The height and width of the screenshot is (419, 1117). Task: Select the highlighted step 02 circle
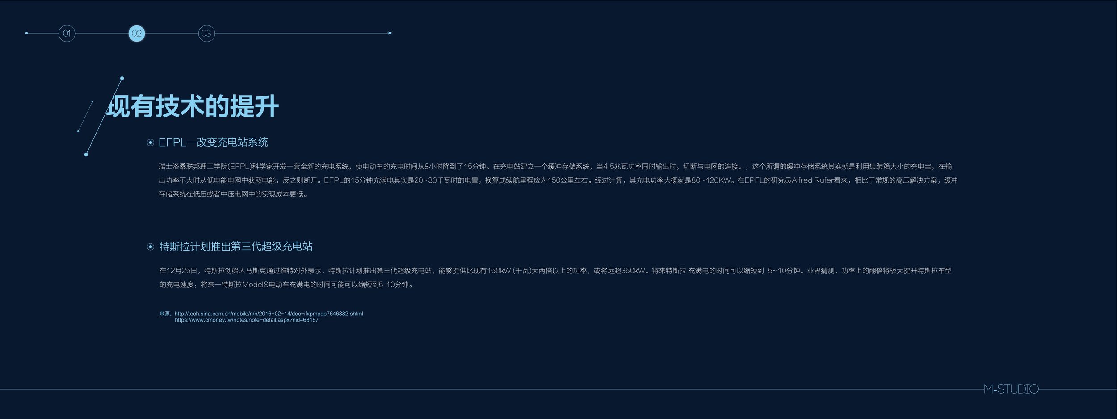(137, 33)
